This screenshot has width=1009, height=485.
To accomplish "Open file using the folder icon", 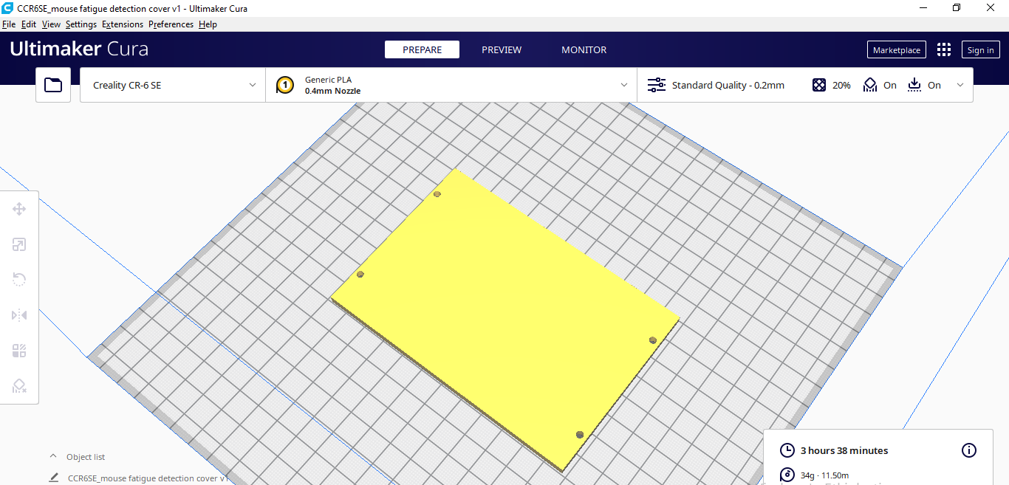I will [x=53, y=85].
